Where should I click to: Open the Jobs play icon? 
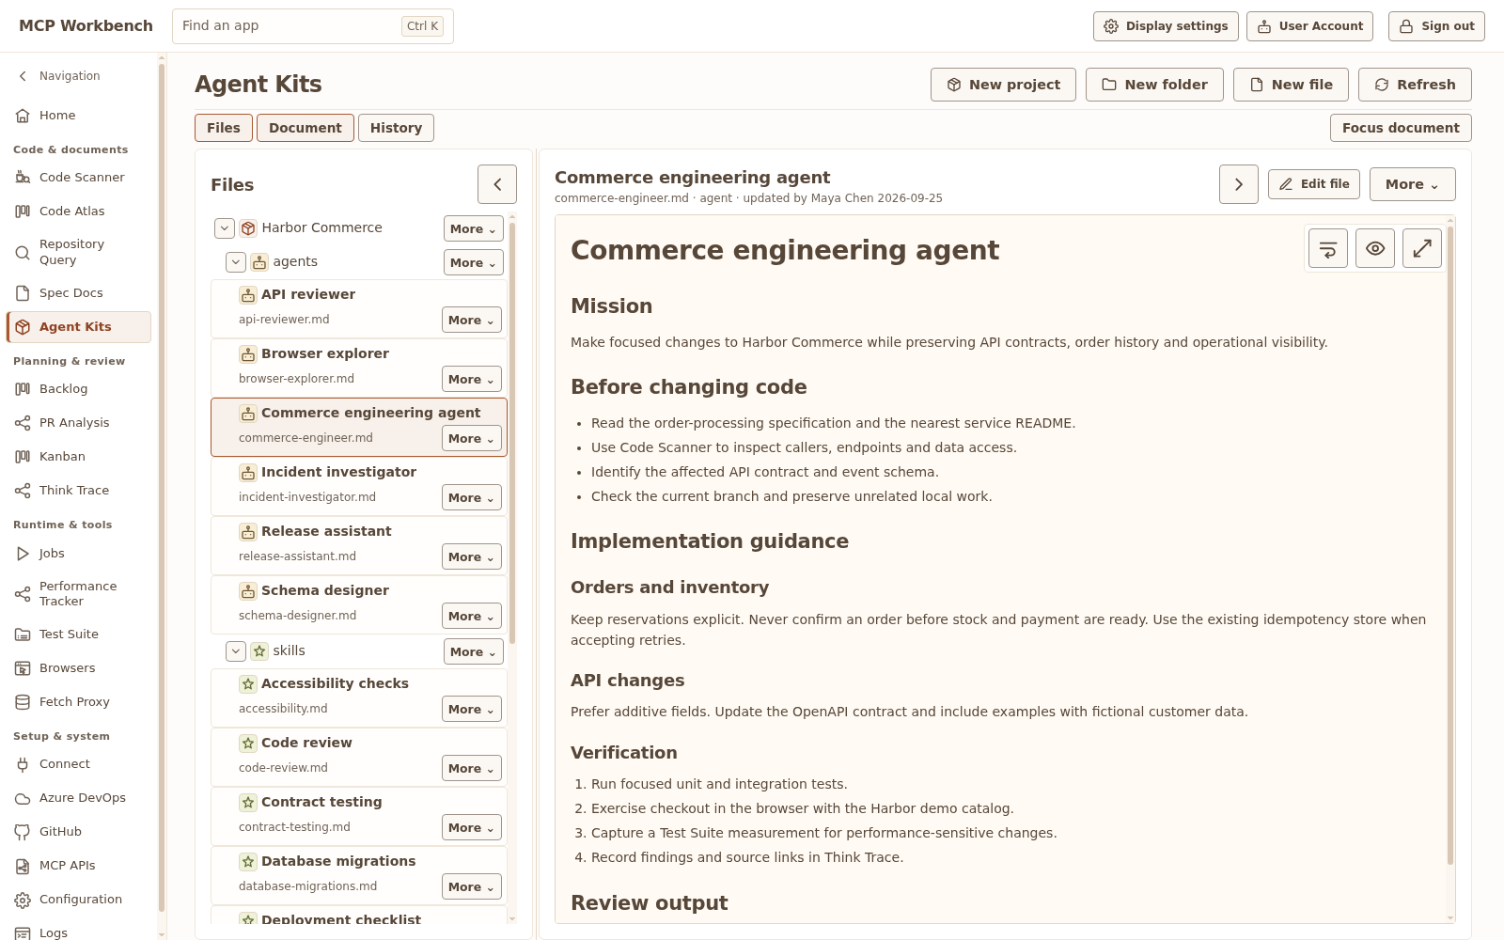23,554
